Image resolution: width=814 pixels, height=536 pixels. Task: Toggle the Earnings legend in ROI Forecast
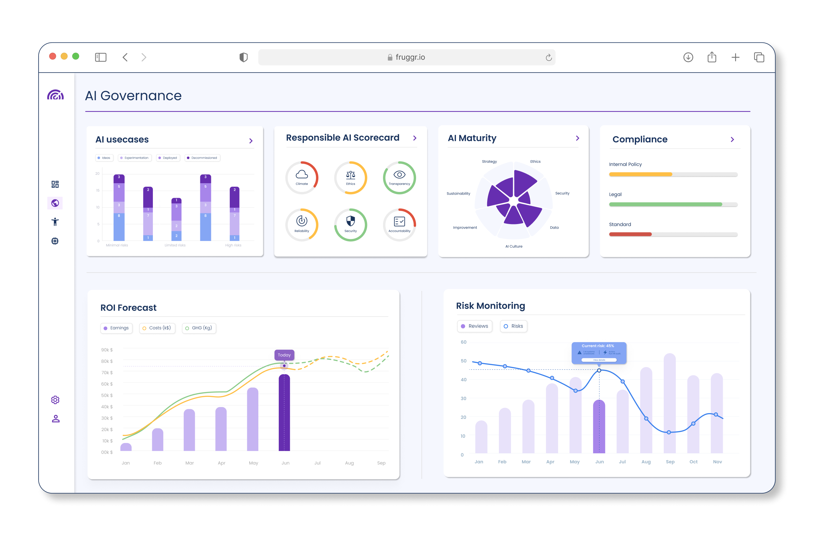tap(116, 328)
